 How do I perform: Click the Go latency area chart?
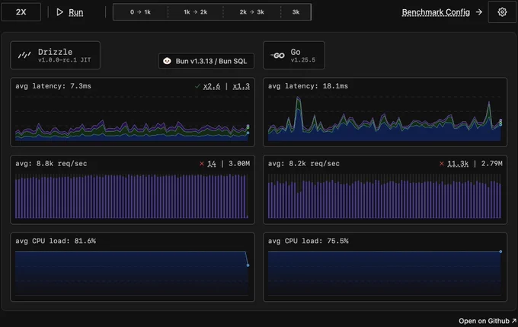pos(385,117)
